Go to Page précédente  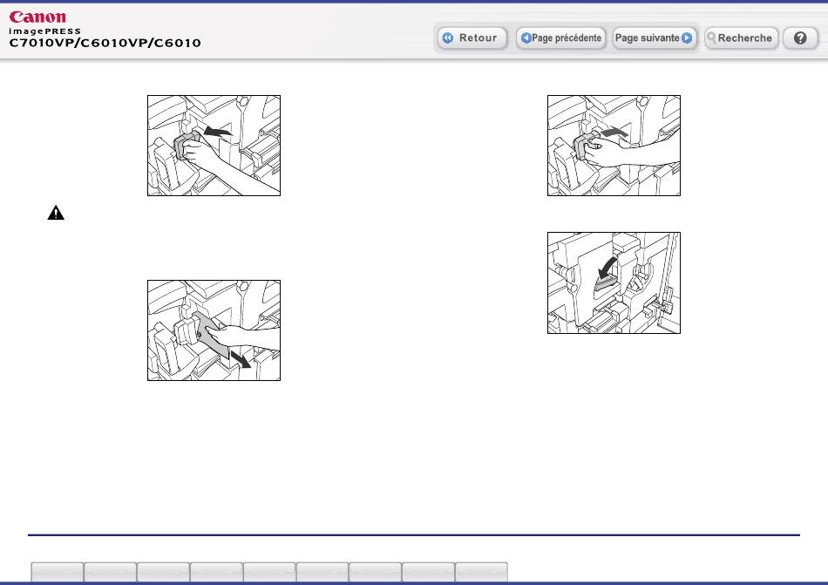point(560,38)
